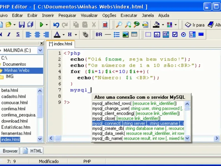Screen dimensions: 221x166
Task: Apply strikethrough with the S icon
Action: click(18, 34)
